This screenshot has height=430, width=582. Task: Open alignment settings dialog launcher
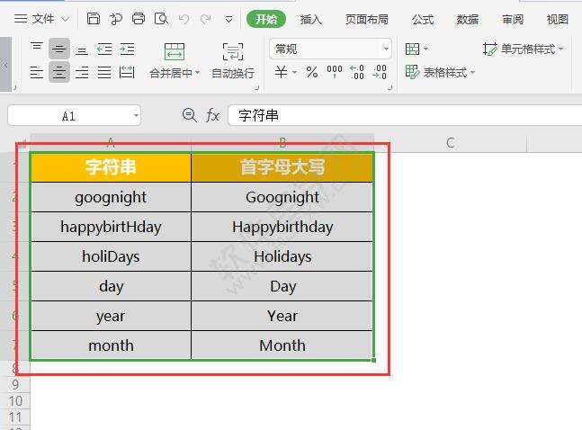(x=256, y=88)
